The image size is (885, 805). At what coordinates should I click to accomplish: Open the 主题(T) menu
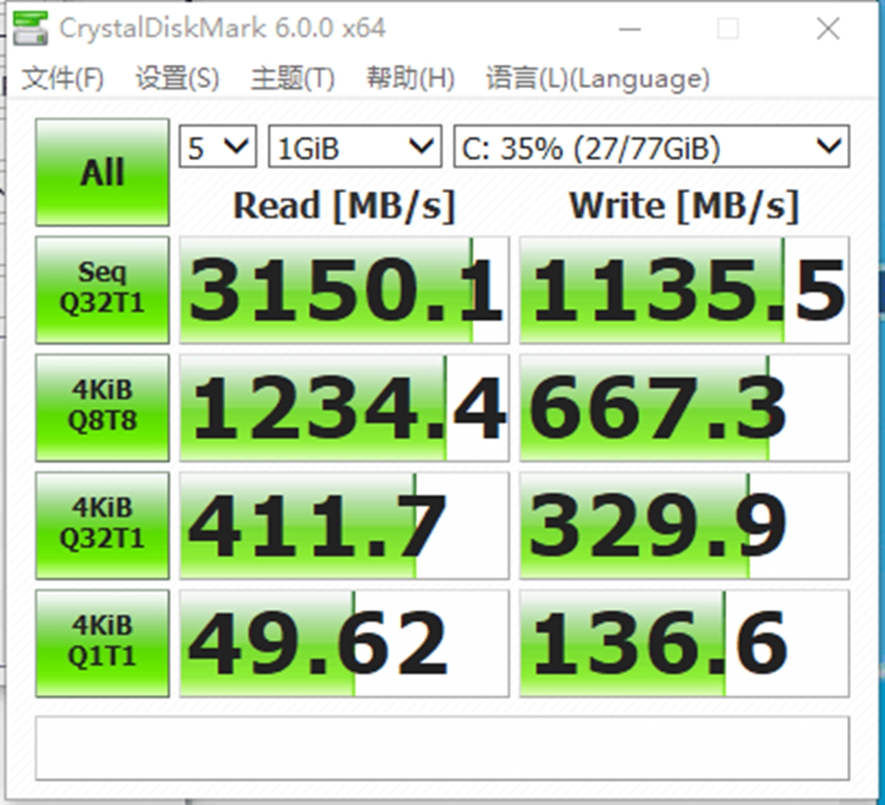[292, 80]
